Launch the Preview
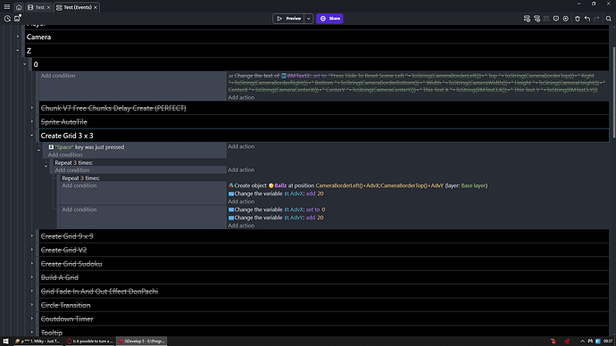This screenshot has width=616, height=346. click(x=288, y=19)
